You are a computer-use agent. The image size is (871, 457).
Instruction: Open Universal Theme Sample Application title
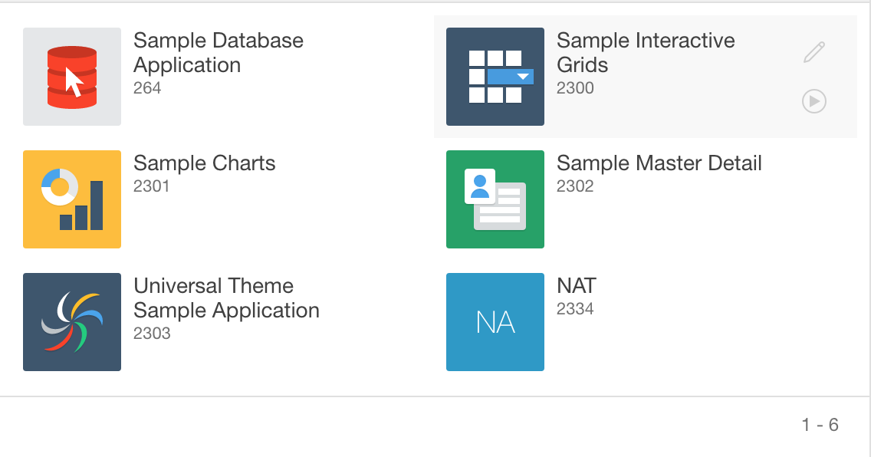pyautogui.click(x=226, y=298)
